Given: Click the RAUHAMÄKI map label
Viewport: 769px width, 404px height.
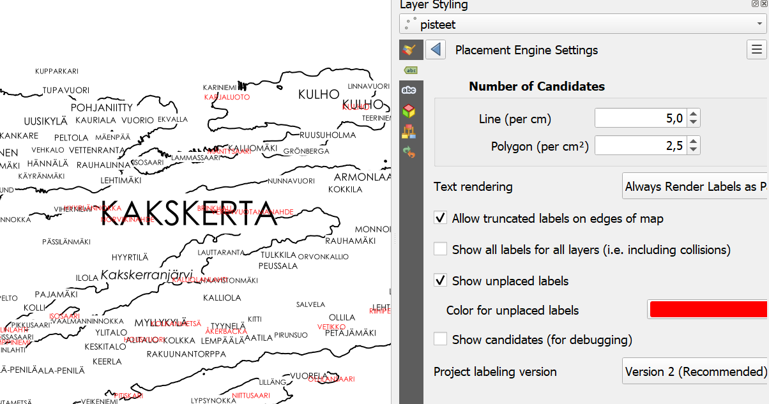Looking at the screenshot, I should tap(351, 241).
